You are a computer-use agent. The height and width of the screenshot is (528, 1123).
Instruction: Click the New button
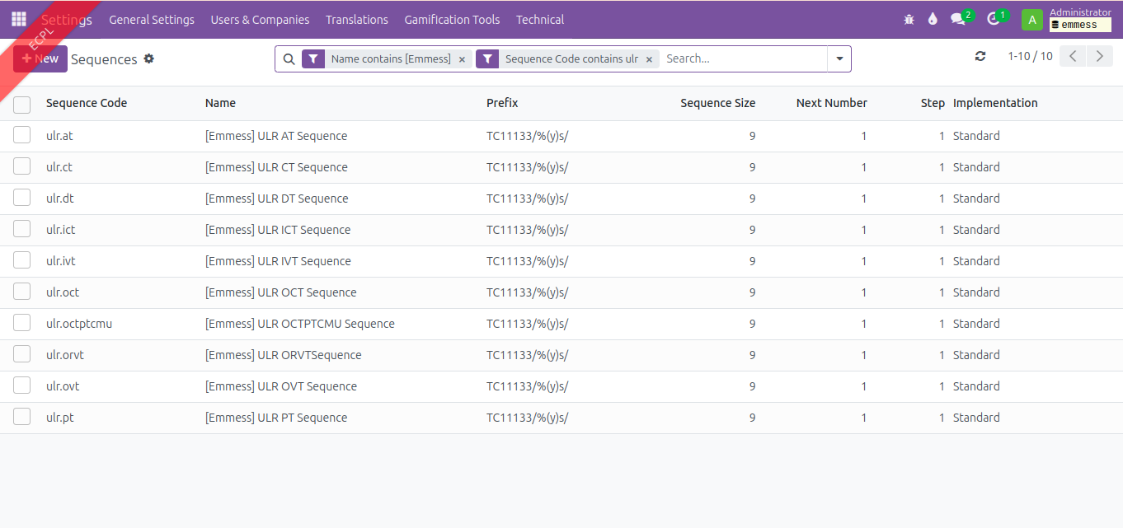[x=40, y=58]
